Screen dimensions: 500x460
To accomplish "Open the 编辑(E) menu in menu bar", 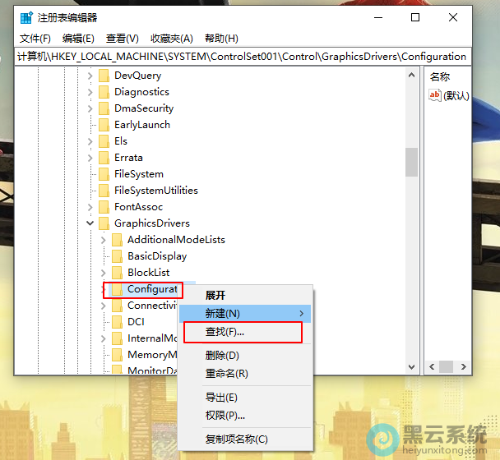I will [x=78, y=39].
